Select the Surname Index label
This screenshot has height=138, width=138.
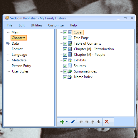point(85,71)
